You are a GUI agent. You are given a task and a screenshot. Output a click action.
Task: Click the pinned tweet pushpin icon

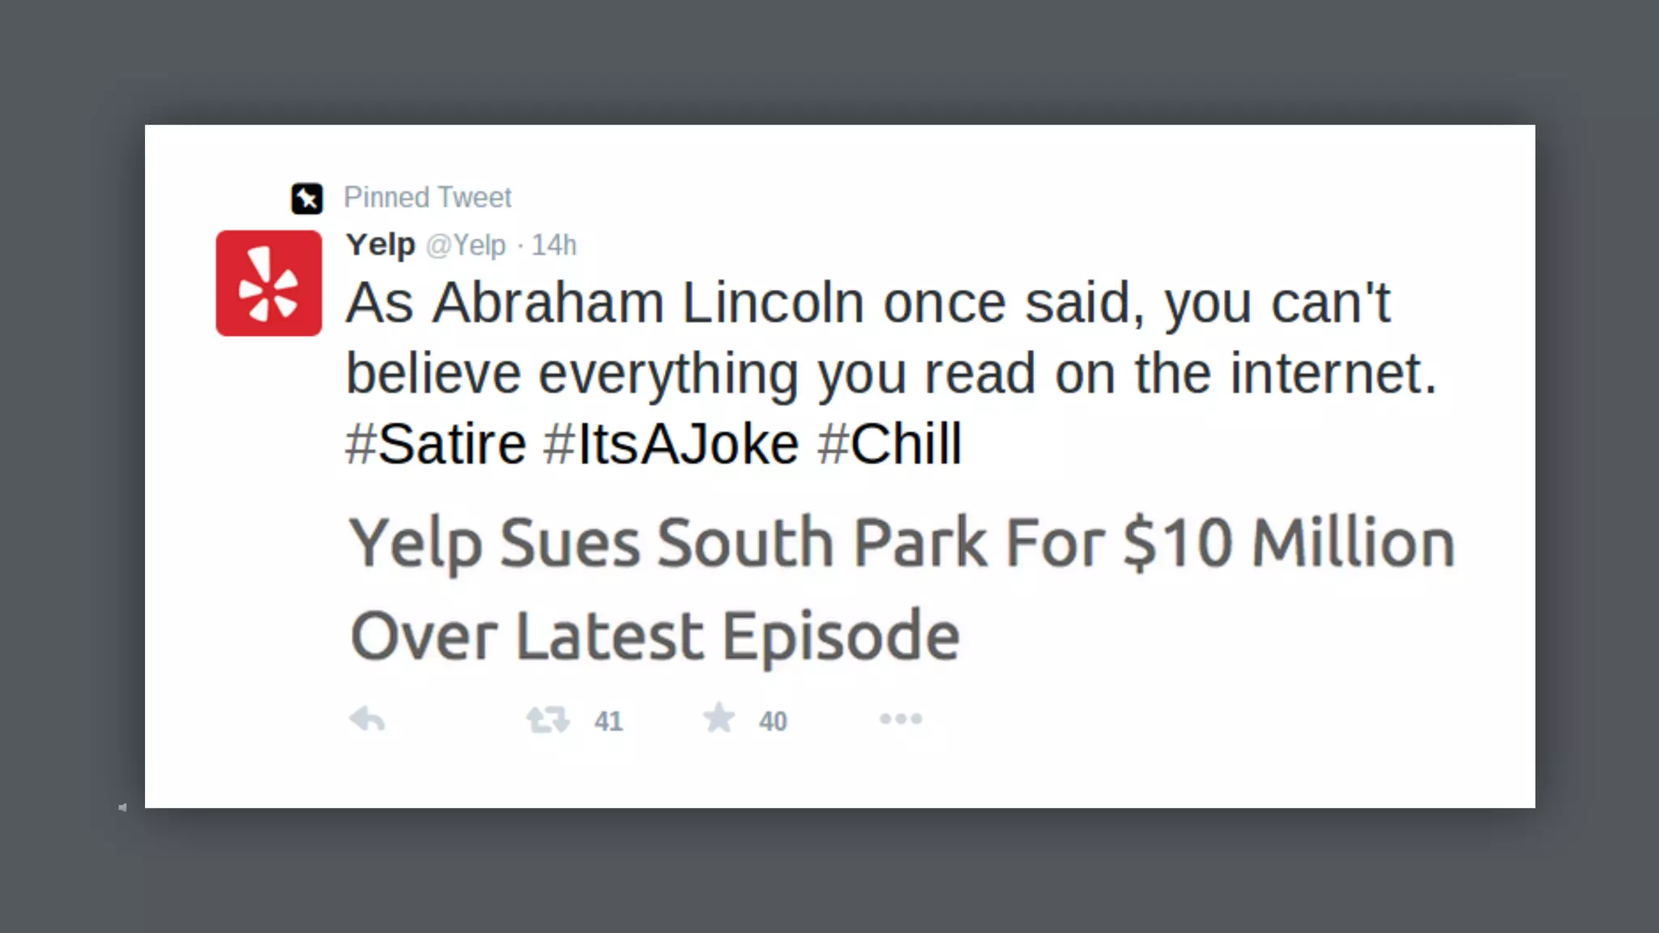pyautogui.click(x=306, y=198)
